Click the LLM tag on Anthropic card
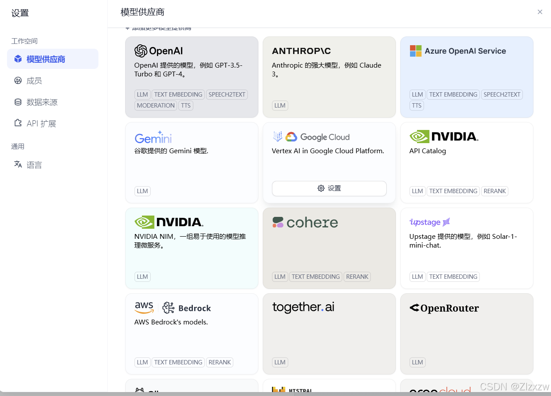 click(x=280, y=105)
